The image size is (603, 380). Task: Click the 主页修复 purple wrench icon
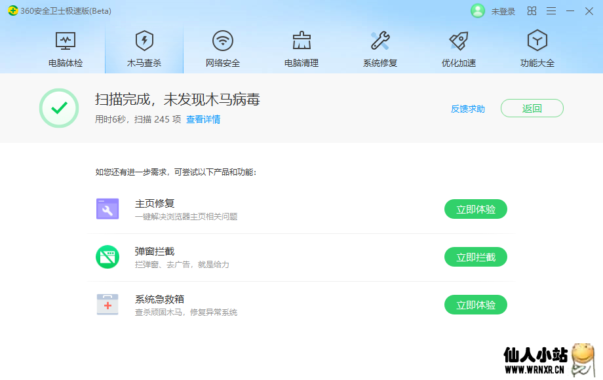[107, 209]
